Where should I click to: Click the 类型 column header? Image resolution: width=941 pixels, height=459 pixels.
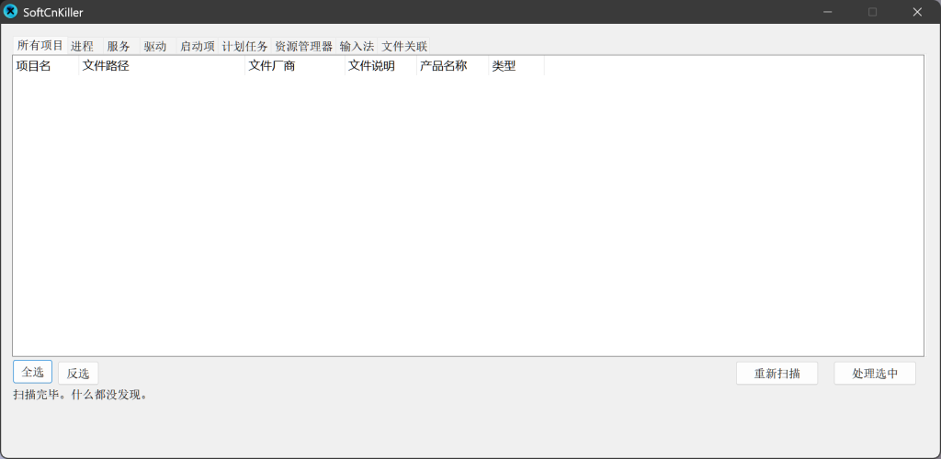[x=516, y=66]
